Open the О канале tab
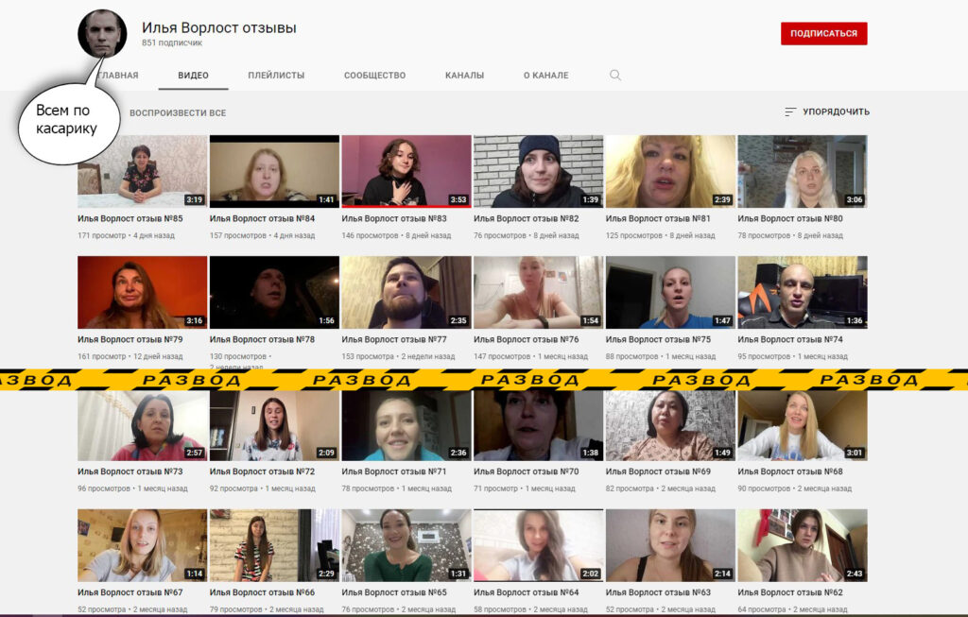Image resolution: width=968 pixels, height=617 pixels. tap(545, 76)
